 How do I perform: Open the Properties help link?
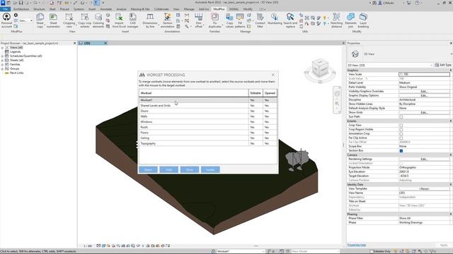(357, 245)
